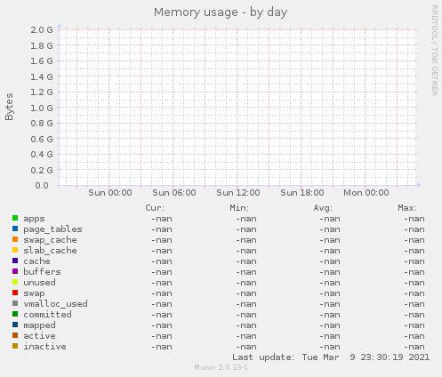Viewport: 442px width, 377px height.
Task: Click the buffers Max value -nan
Action: (414, 272)
